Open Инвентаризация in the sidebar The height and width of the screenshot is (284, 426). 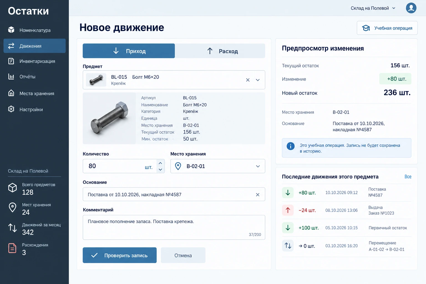coord(34,61)
